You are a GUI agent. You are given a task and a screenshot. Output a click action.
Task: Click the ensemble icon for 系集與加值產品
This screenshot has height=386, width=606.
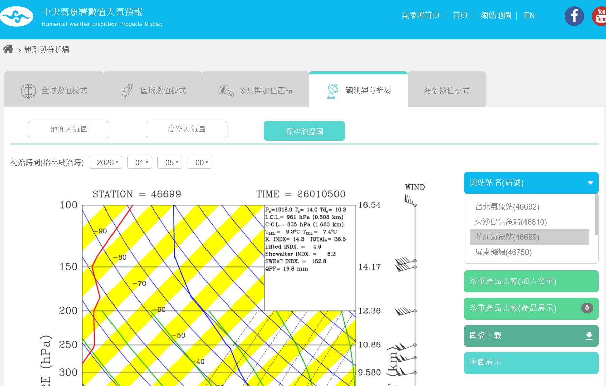226,91
